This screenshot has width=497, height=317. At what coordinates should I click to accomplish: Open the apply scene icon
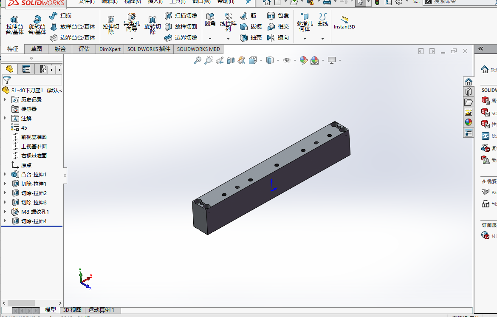(314, 60)
